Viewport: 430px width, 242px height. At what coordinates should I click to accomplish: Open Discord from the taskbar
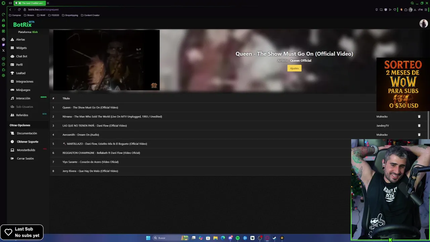point(230,238)
